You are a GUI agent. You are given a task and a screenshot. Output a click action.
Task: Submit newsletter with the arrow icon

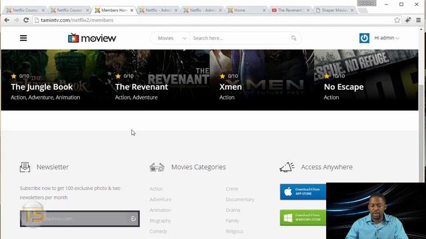[x=133, y=218]
